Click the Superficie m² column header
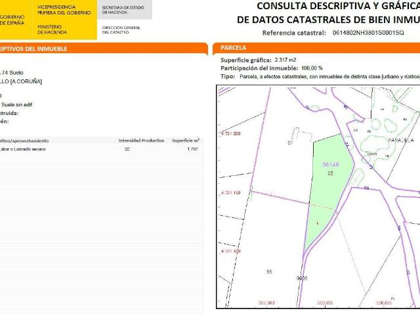 (186, 140)
